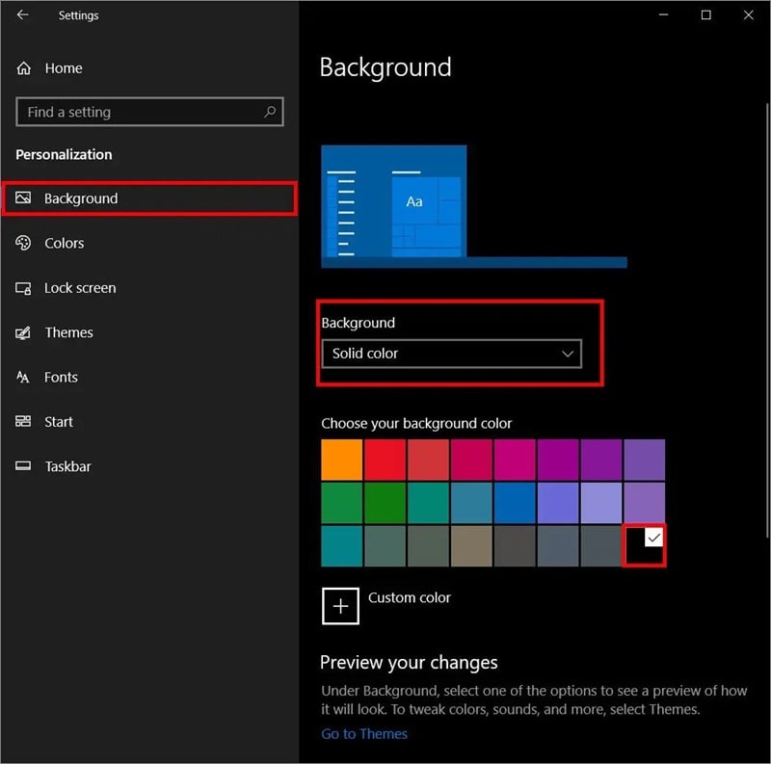Click the back arrow in Settings header
The image size is (771, 764).
point(22,15)
